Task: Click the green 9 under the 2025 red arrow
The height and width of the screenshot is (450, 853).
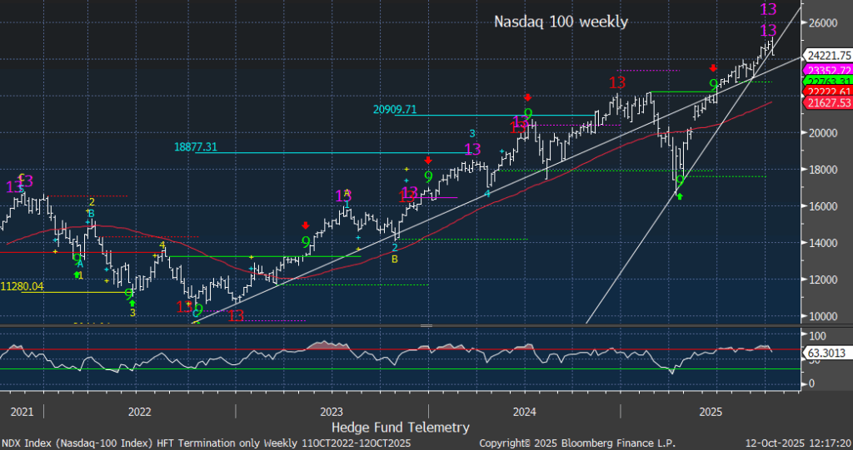Action: (x=713, y=86)
